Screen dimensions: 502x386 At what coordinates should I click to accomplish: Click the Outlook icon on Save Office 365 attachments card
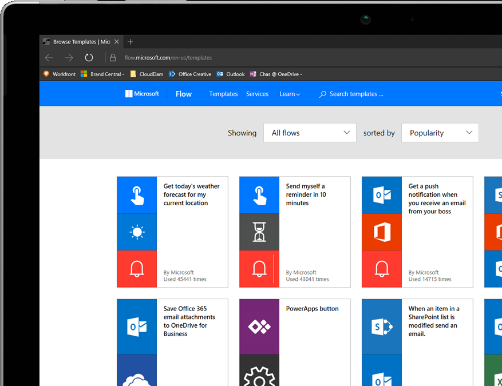pyautogui.click(x=137, y=327)
